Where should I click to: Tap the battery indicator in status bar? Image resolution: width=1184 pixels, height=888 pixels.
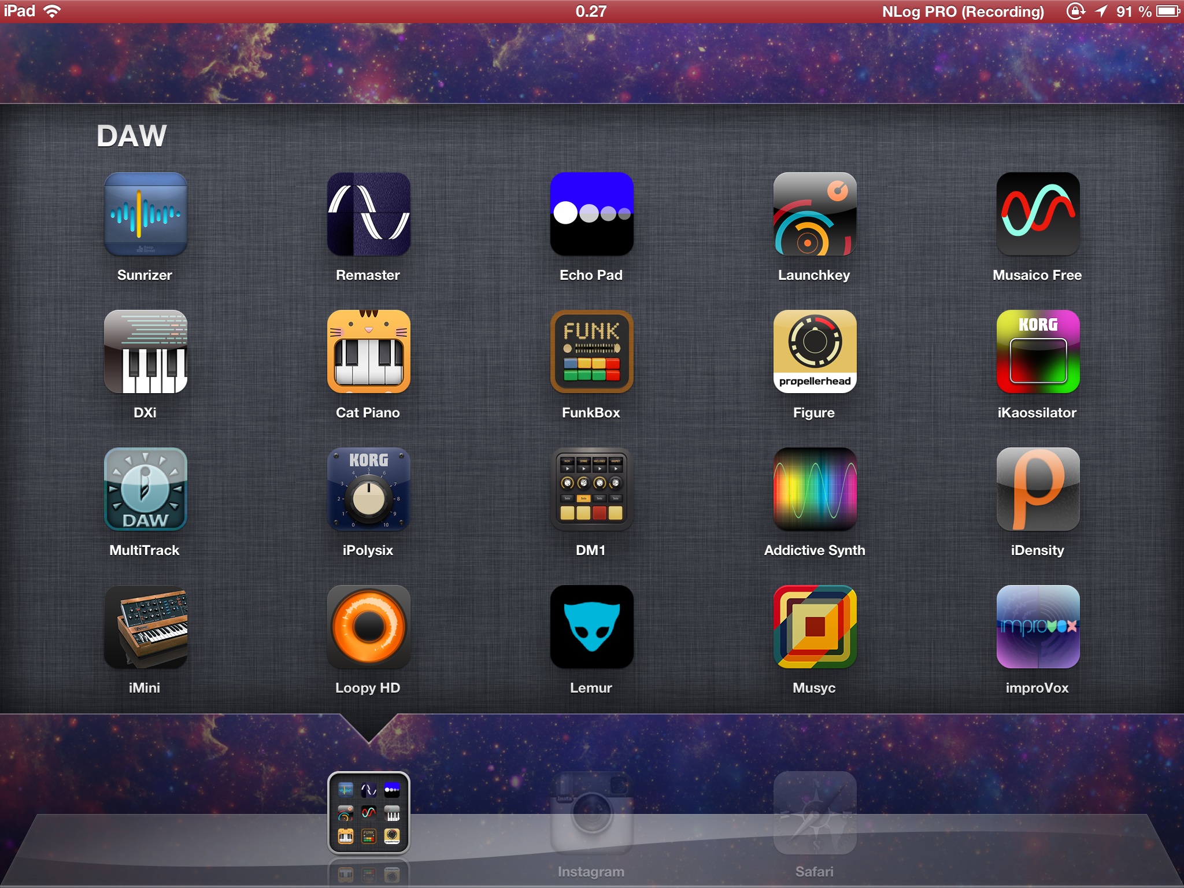(1168, 12)
